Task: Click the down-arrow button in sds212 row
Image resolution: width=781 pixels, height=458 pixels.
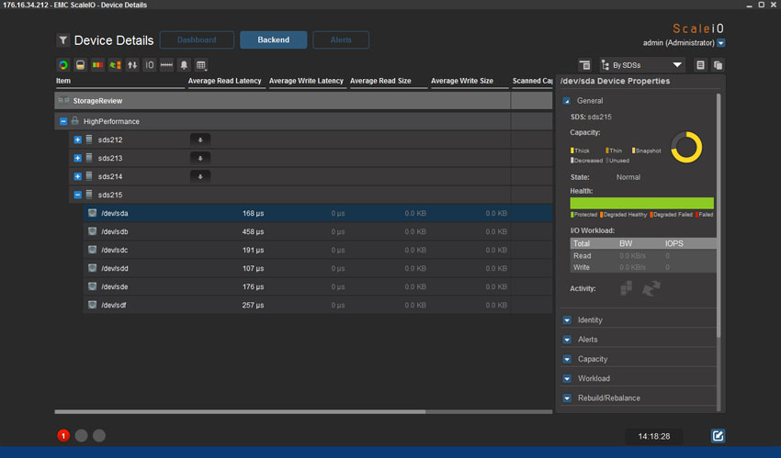Action: (200, 140)
